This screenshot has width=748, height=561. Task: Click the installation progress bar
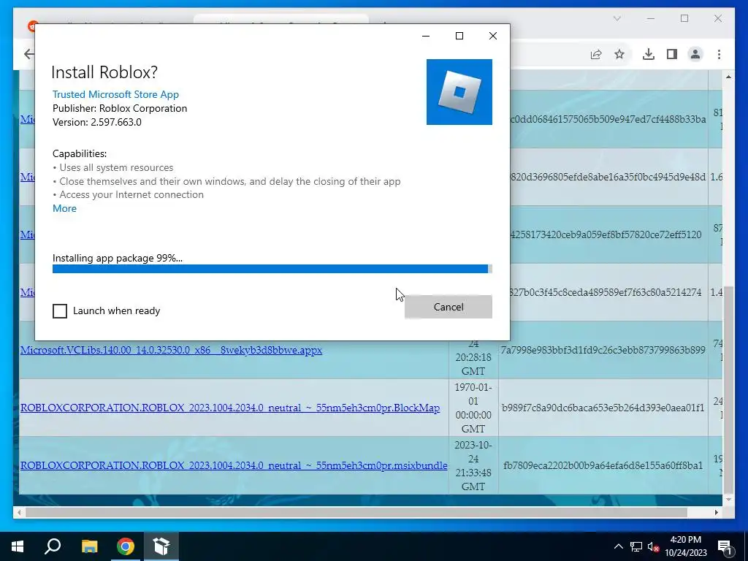point(272,269)
